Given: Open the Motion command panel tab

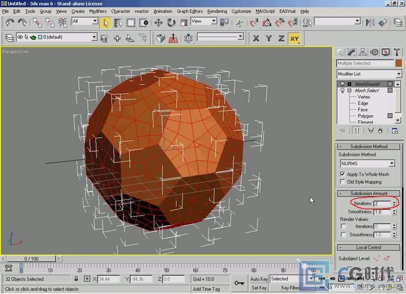Looking at the screenshot, I should (374, 53).
